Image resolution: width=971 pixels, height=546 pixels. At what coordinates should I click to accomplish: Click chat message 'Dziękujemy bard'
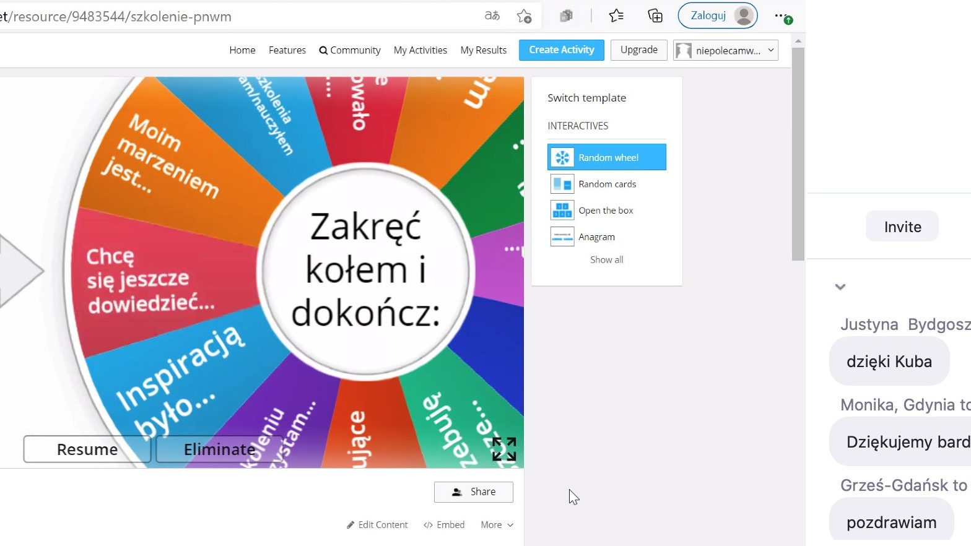tap(900, 441)
